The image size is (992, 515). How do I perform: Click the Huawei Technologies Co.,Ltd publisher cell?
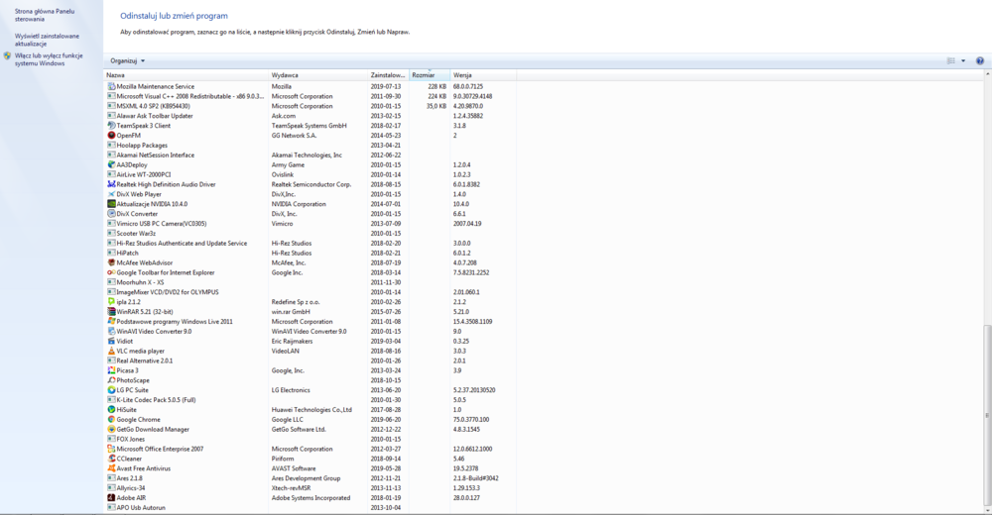(x=311, y=409)
